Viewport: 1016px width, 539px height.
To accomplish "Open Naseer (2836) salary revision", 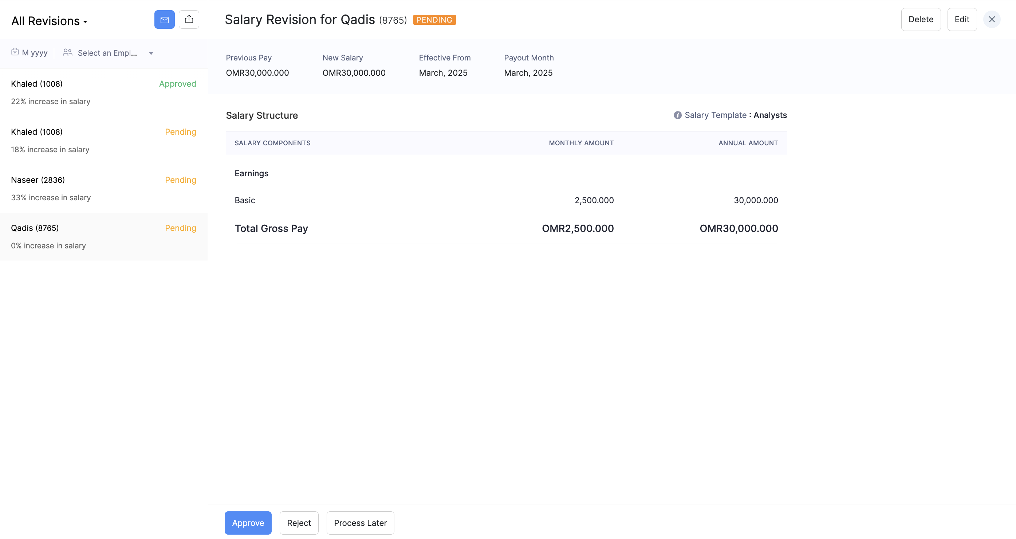I will click(103, 189).
